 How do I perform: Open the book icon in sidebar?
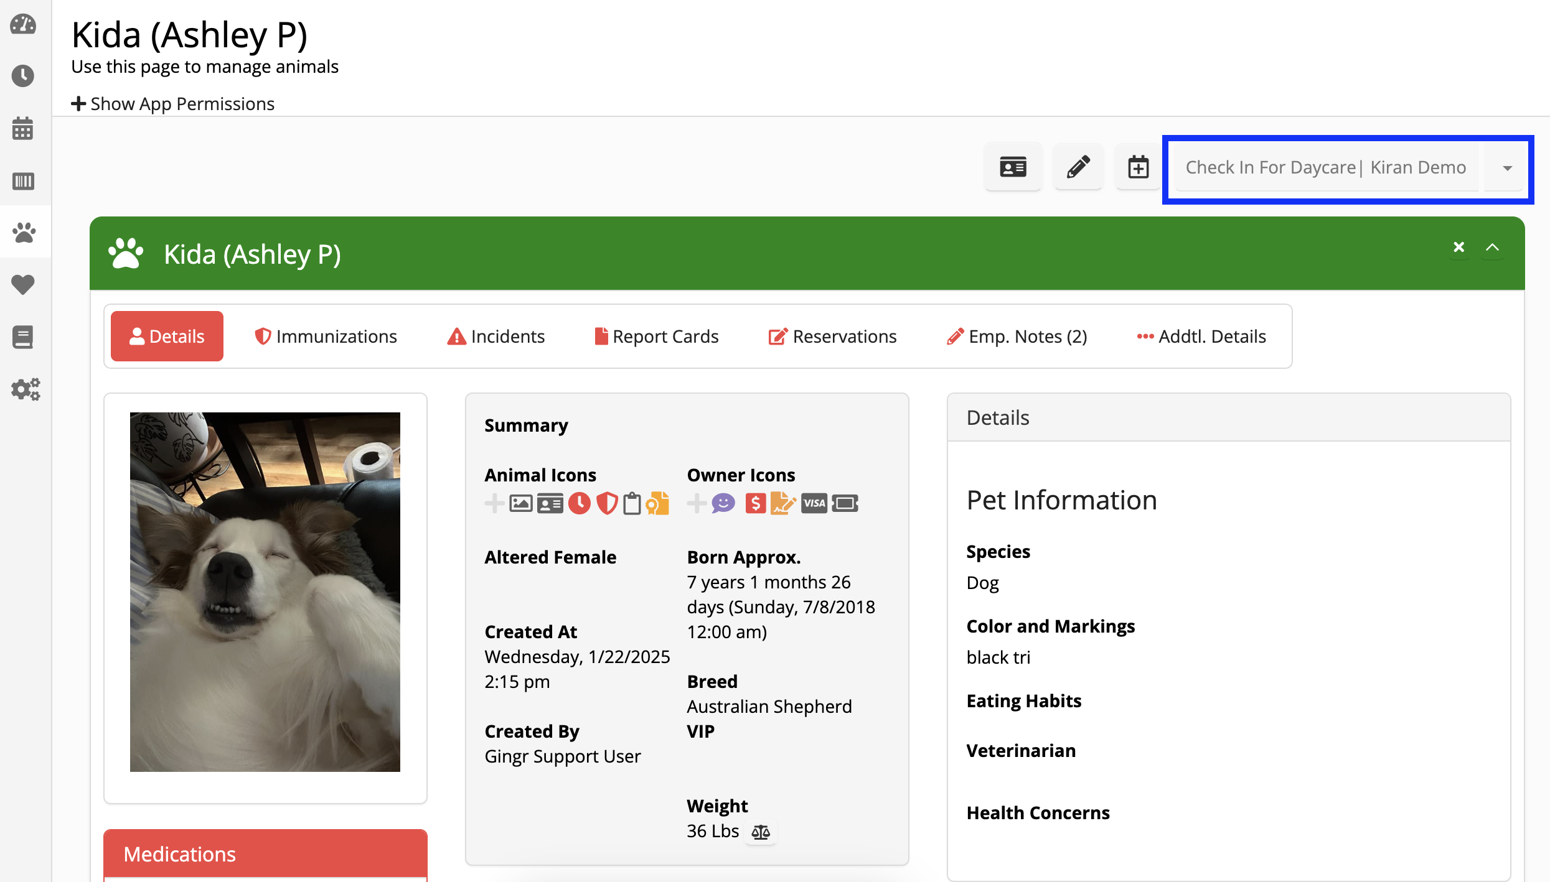pos(23,337)
